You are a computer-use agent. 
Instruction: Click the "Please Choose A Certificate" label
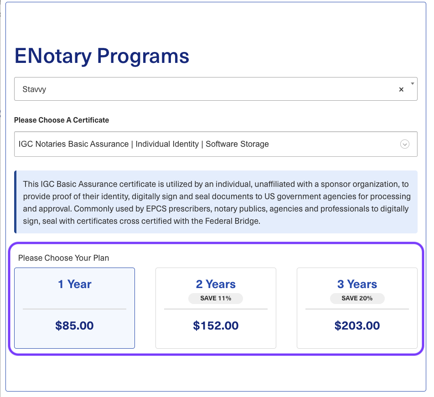[x=62, y=120]
